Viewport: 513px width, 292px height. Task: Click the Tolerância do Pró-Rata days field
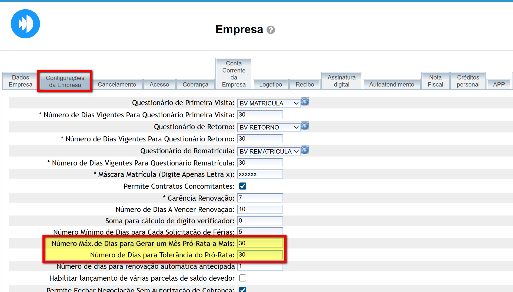pos(260,255)
